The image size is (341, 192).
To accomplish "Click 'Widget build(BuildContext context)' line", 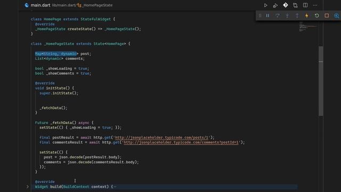I will [x=74, y=187].
